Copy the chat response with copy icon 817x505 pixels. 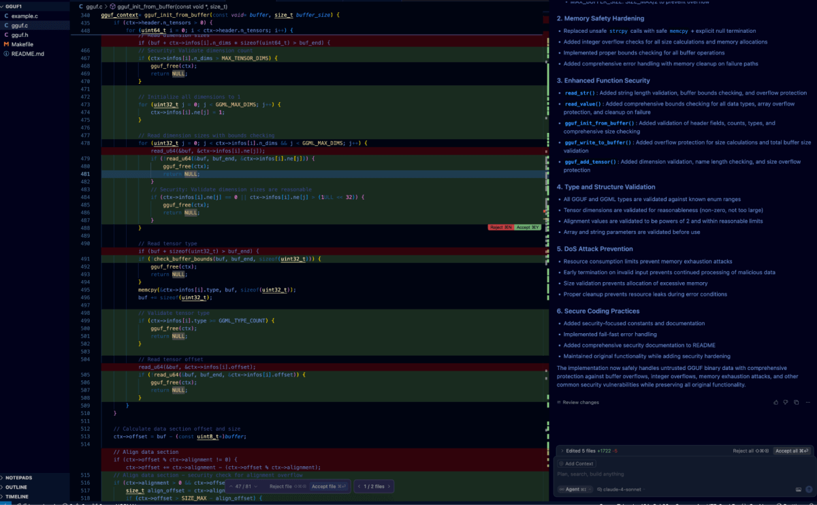coord(796,402)
